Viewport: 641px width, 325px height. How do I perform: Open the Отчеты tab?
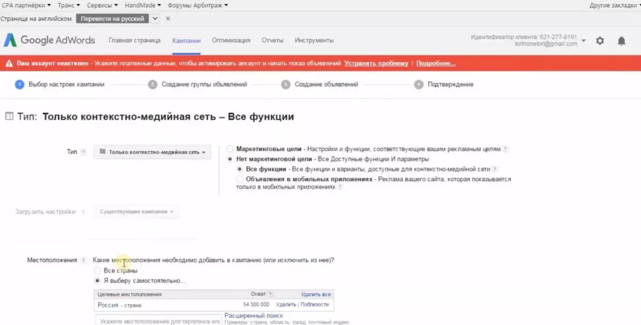pyautogui.click(x=272, y=41)
